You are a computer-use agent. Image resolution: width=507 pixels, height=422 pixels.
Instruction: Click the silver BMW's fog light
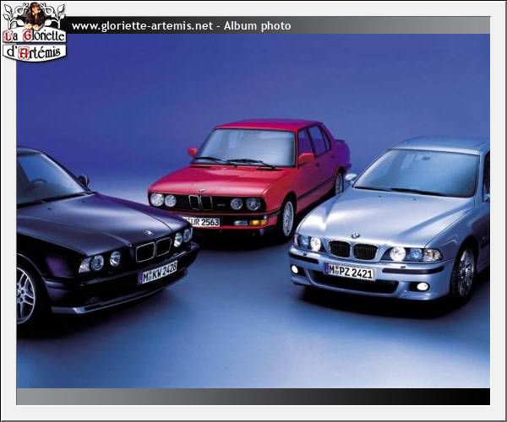pos(422,287)
